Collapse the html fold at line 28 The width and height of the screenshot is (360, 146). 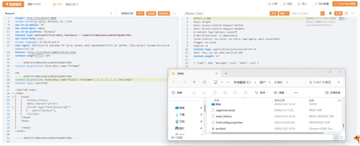click(x=13, y=93)
